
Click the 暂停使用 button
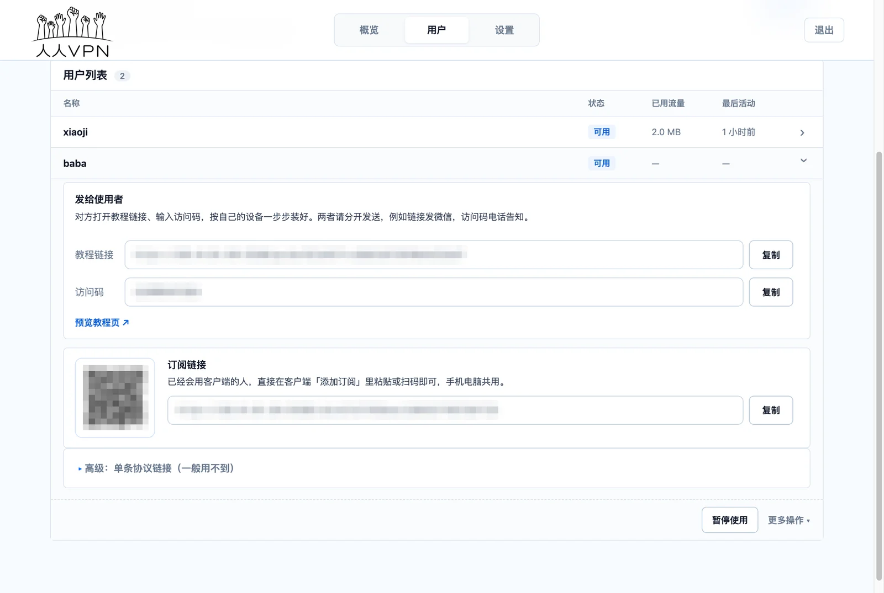click(730, 520)
